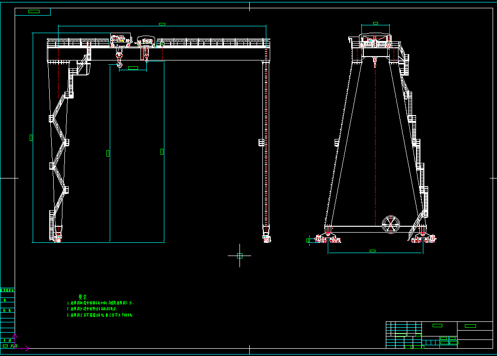Select the top-right title block text placeholder

tap(470, 326)
